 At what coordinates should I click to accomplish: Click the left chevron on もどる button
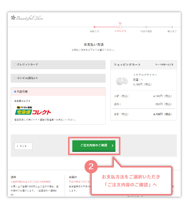[18, 146]
